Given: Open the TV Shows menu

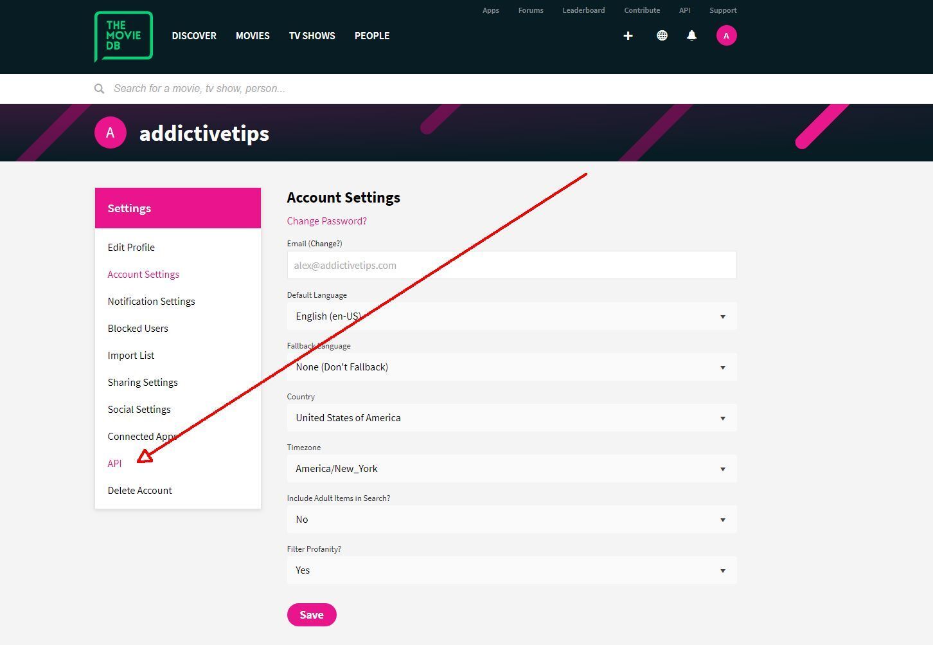Looking at the screenshot, I should point(312,36).
